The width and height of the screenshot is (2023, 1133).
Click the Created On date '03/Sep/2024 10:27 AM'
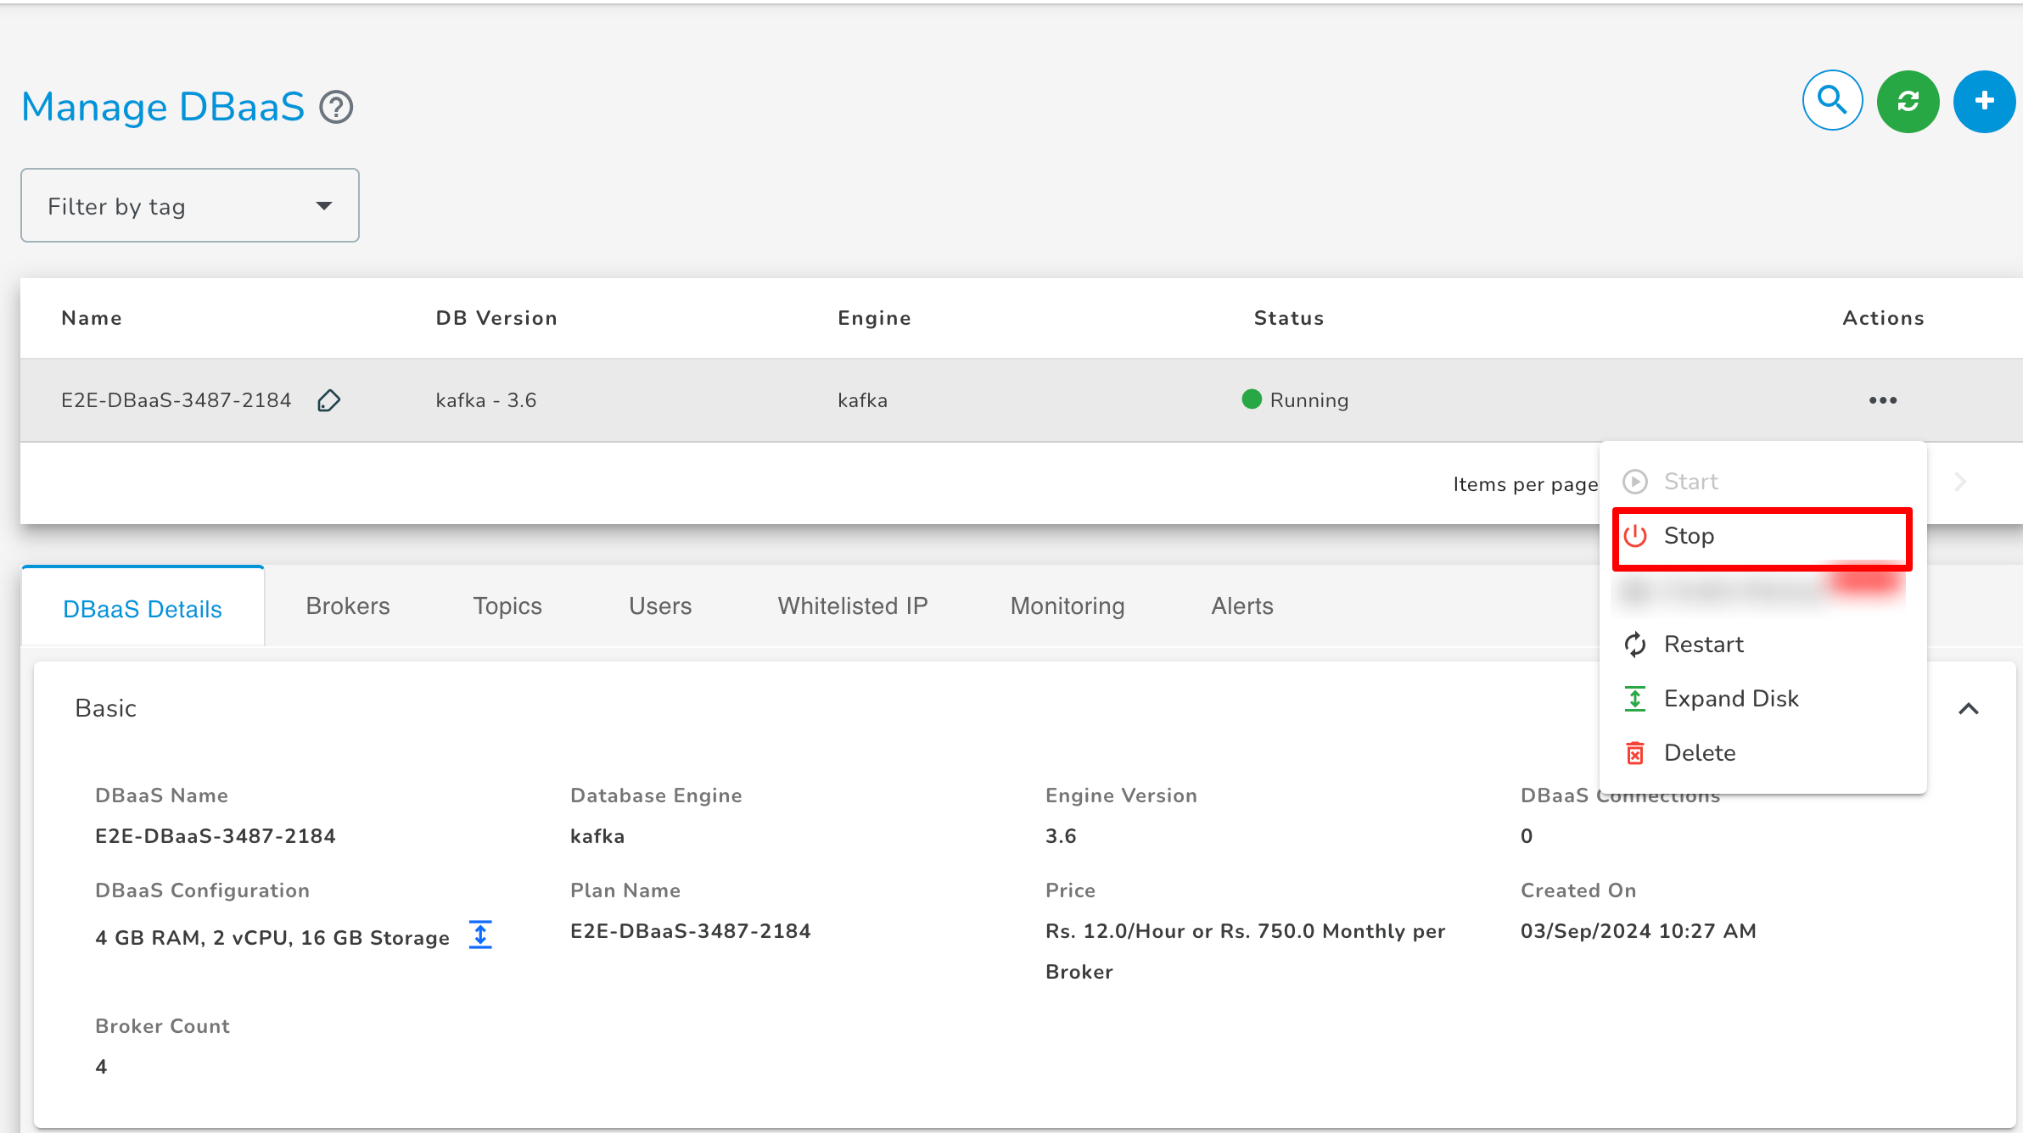1639,931
